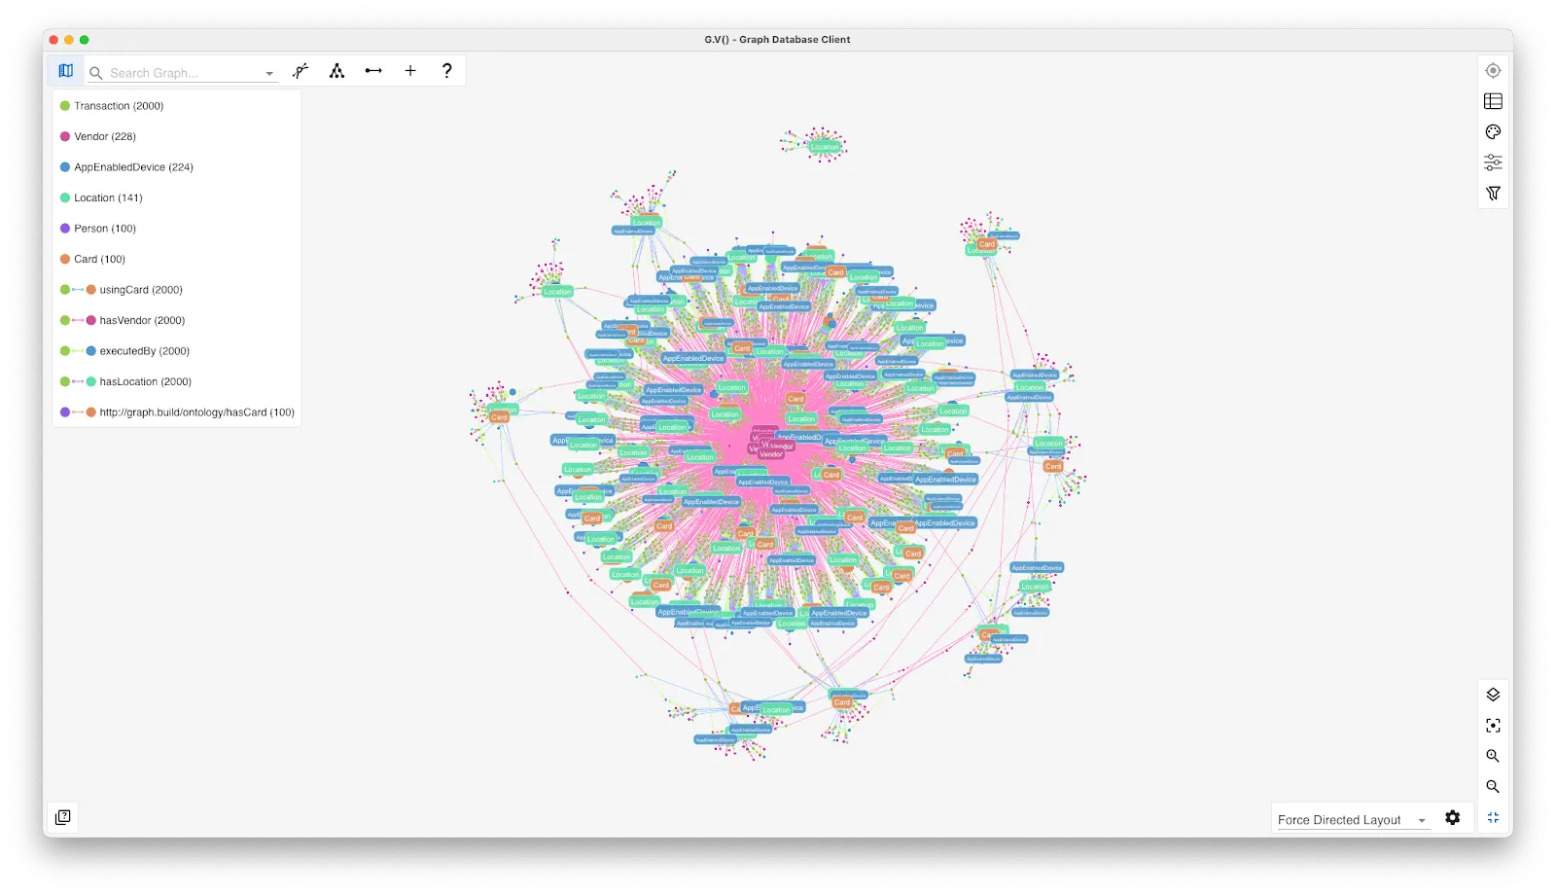Click the magenta Vendor color dot
1556x894 pixels.
[65, 137]
